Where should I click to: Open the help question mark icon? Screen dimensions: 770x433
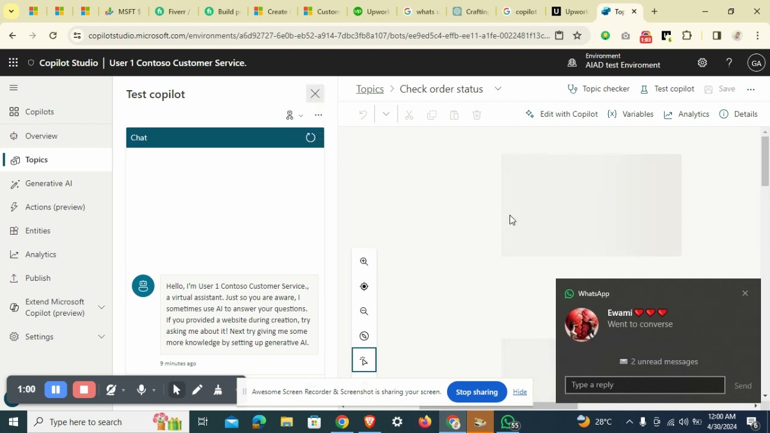tap(729, 63)
